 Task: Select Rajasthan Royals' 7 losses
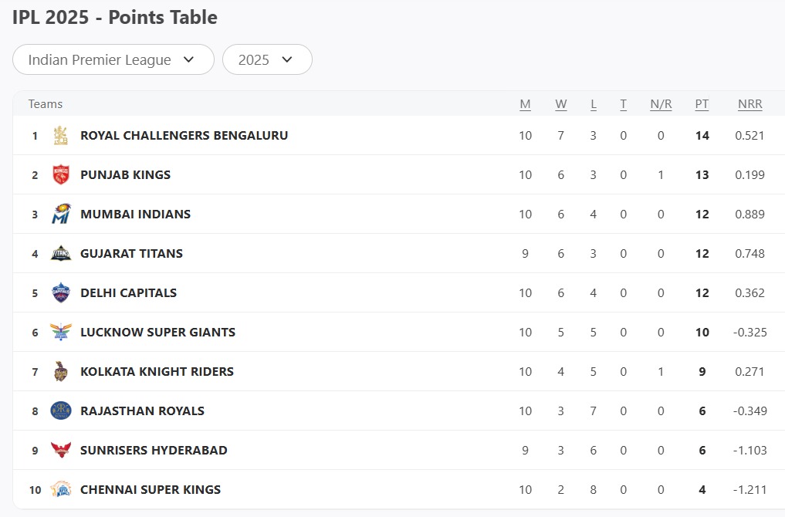click(x=594, y=411)
